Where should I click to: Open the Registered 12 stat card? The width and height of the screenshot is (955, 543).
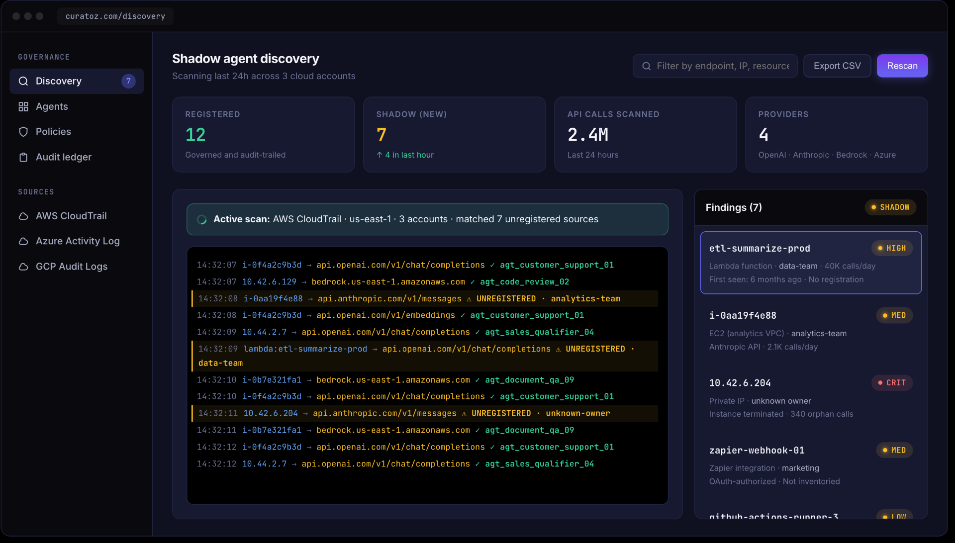point(263,134)
